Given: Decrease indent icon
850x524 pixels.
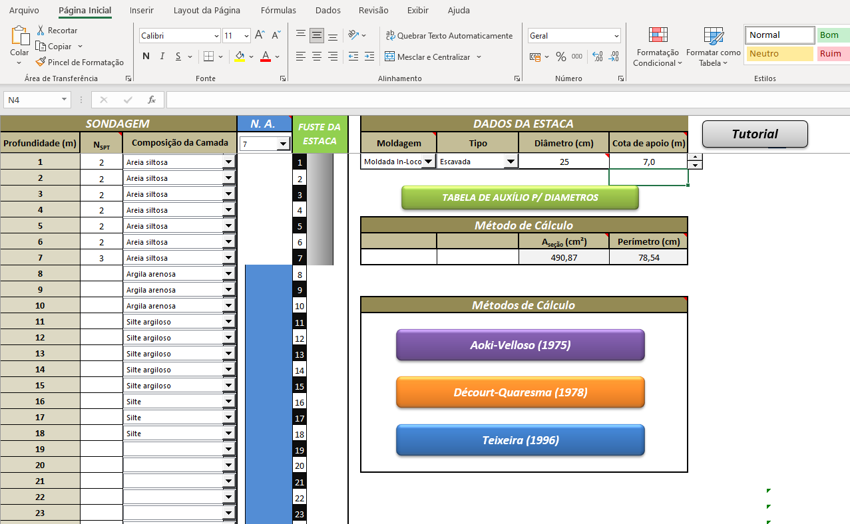Looking at the screenshot, I should tap(353, 57).
